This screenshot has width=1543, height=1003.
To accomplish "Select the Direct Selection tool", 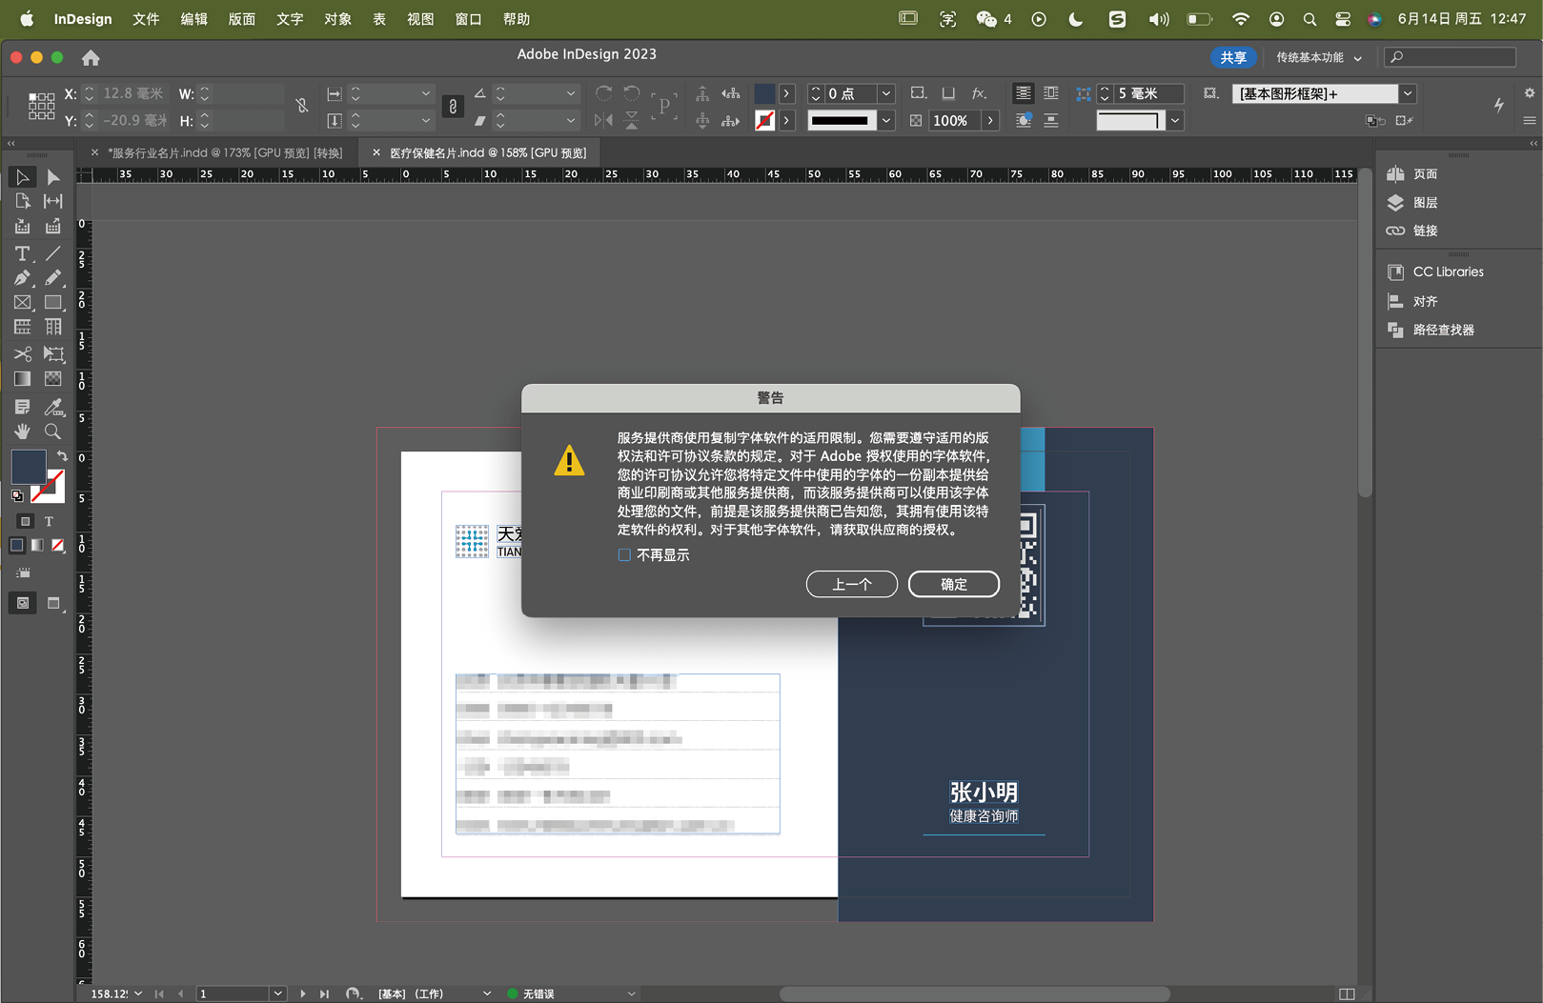I will [53, 177].
